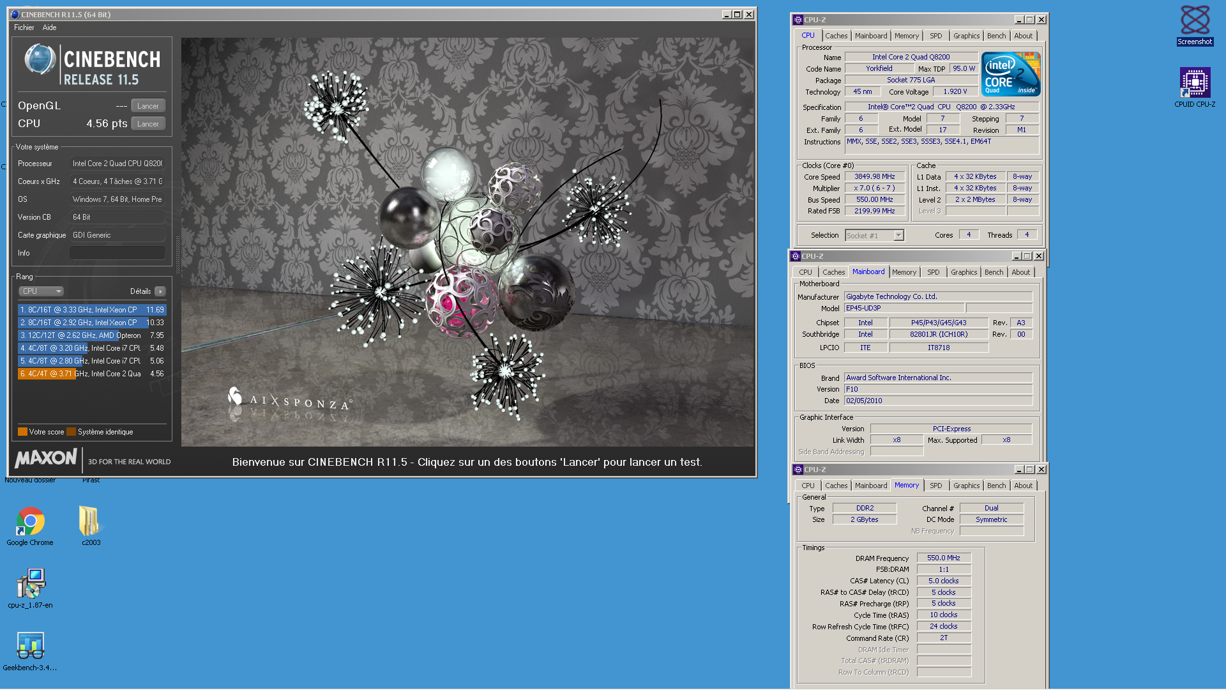Open About tab in top CPU-Z window

coord(1023,36)
